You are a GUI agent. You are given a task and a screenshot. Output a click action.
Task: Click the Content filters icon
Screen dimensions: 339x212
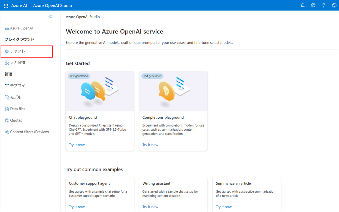pos(7,132)
